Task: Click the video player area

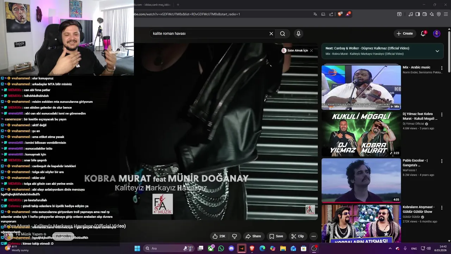Action: tap(225, 131)
